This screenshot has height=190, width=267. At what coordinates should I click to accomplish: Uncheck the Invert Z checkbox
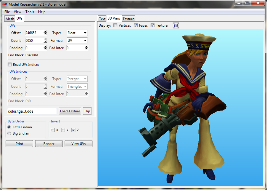tap(73, 130)
